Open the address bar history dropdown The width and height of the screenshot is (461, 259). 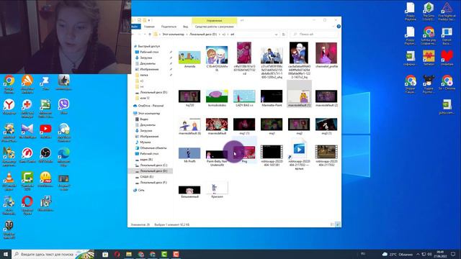(x=276, y=35)
